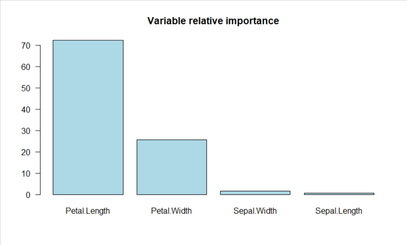The image size is (407, 245).
Task: Click the Petal.Length axis label
Action: coord(88,211)
